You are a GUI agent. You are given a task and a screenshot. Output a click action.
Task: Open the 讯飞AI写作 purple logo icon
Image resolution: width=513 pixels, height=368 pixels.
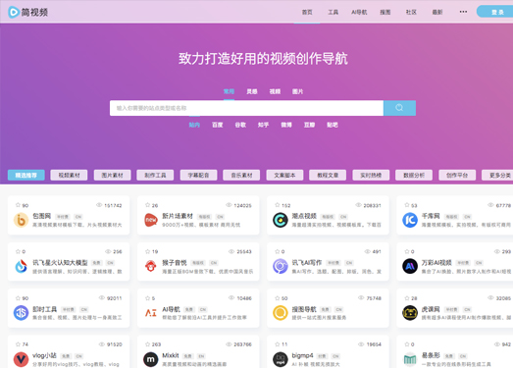pos(281,266)
